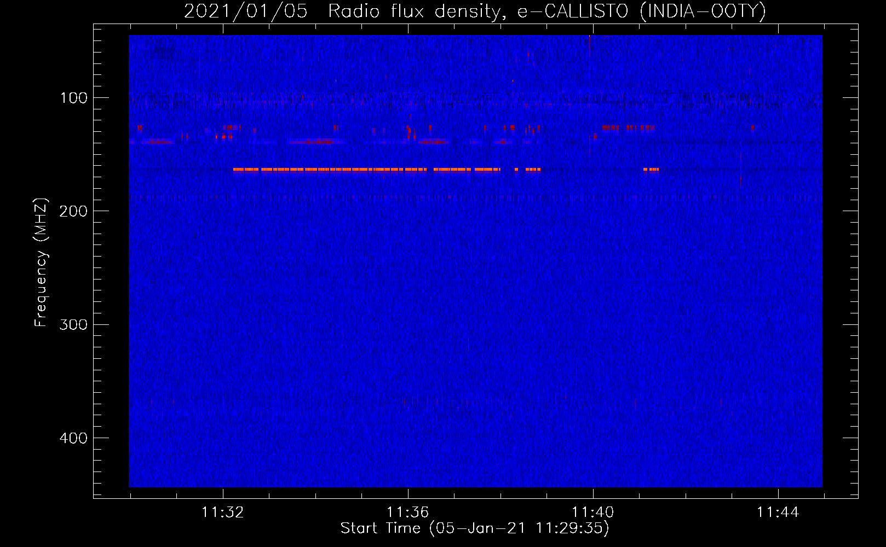Click the 11:36 time tick label
This screenshot has height=547, width=886.
tap(408, 513)
